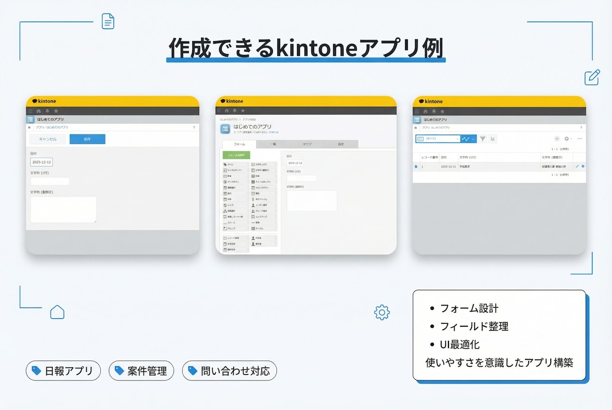Open the ellipsis options menu in record list
This screenshot has height=410, width=612.
point(580,139)
